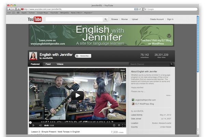The width and height of the screenshot is (205, 137).
Task: Click About English with Jennifer heading
Action: (144, 72)
